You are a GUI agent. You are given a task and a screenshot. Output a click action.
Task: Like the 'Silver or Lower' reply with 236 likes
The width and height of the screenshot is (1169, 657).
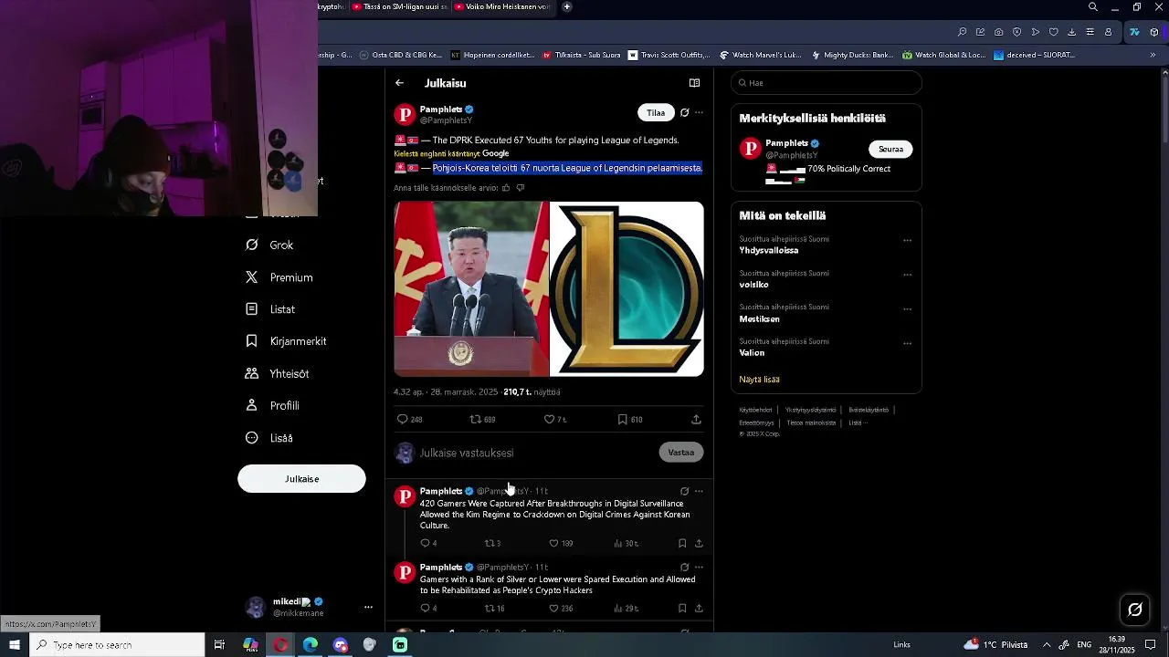[561, 609]
